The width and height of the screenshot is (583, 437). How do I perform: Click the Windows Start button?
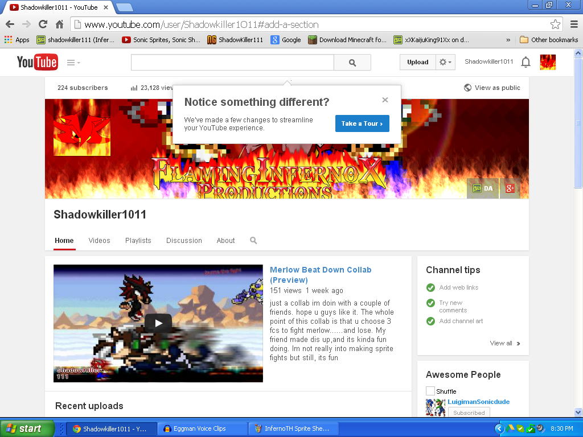coord(27,428)
